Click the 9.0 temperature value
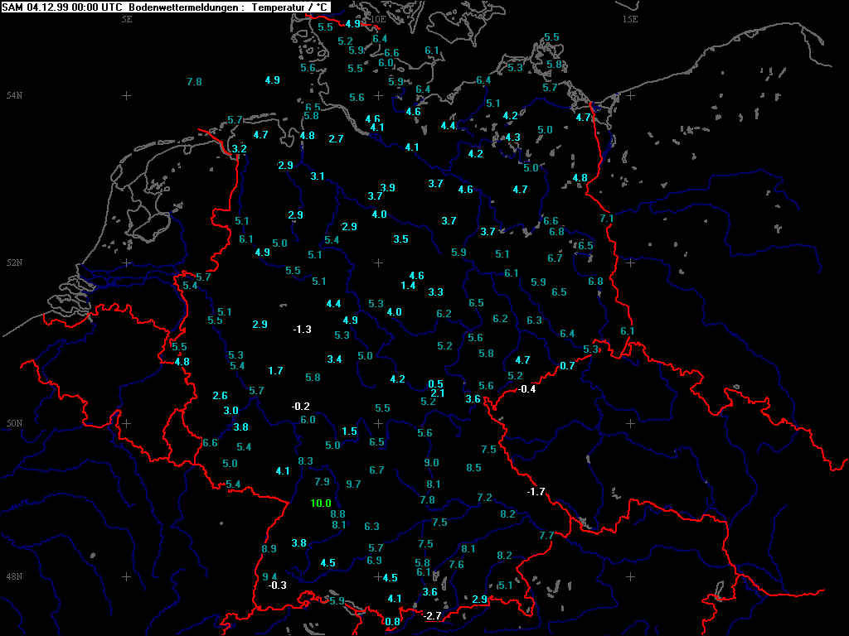 click(432, 463)
